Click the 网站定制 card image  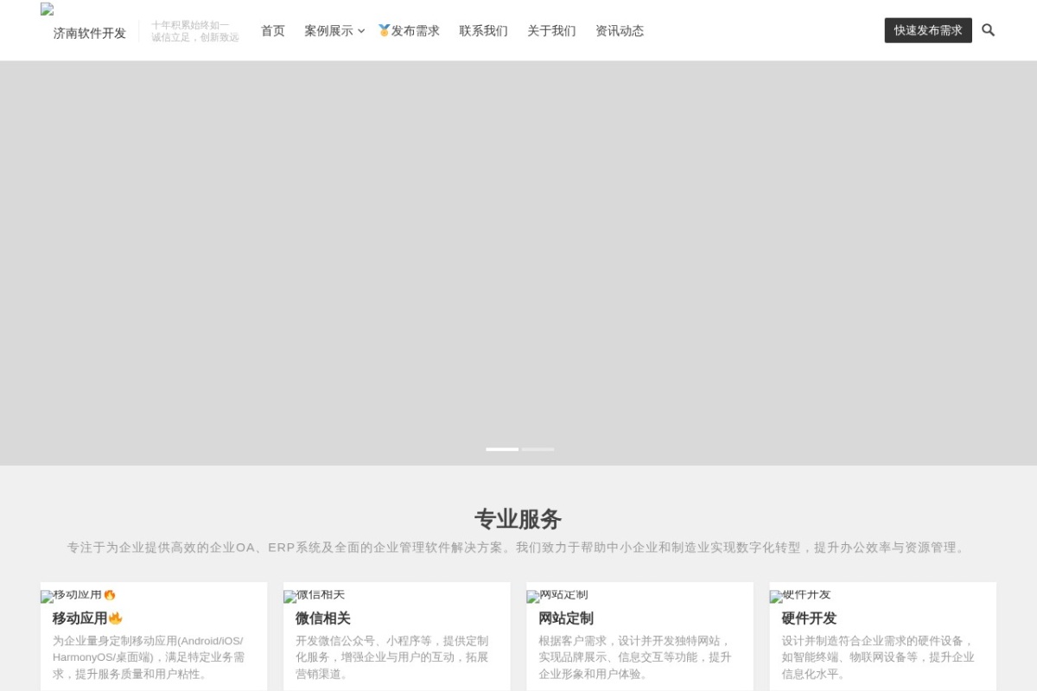pos(557,595)
